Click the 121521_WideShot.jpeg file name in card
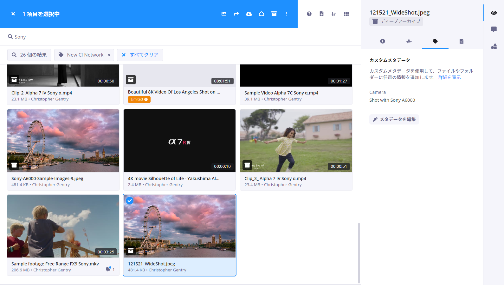Screen dimensions: 504x285 (152, 264)
